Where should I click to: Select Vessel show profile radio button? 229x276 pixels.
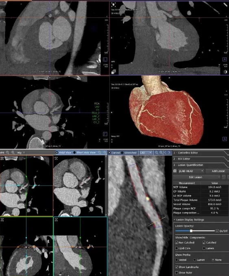pyautogui.click(x=177, y=260)
